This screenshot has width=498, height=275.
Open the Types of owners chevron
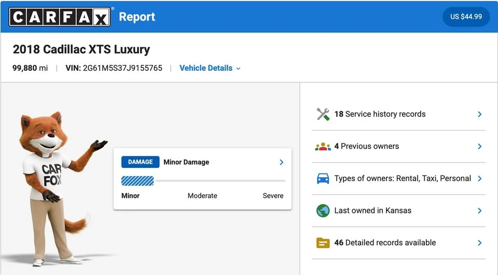(x=479, y=179)
